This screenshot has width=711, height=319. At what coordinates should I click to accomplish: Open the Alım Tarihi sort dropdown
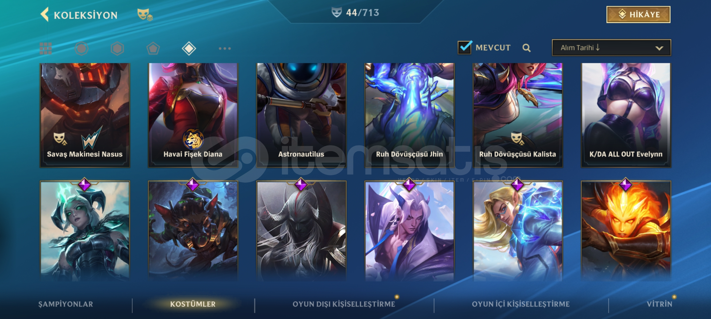click(x=611, y=48)
